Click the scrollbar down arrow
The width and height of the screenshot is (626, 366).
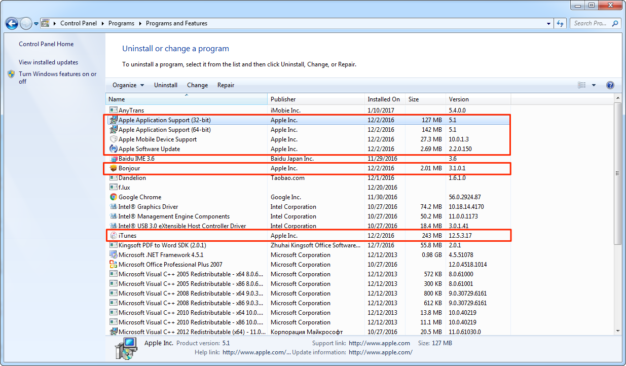617,332
